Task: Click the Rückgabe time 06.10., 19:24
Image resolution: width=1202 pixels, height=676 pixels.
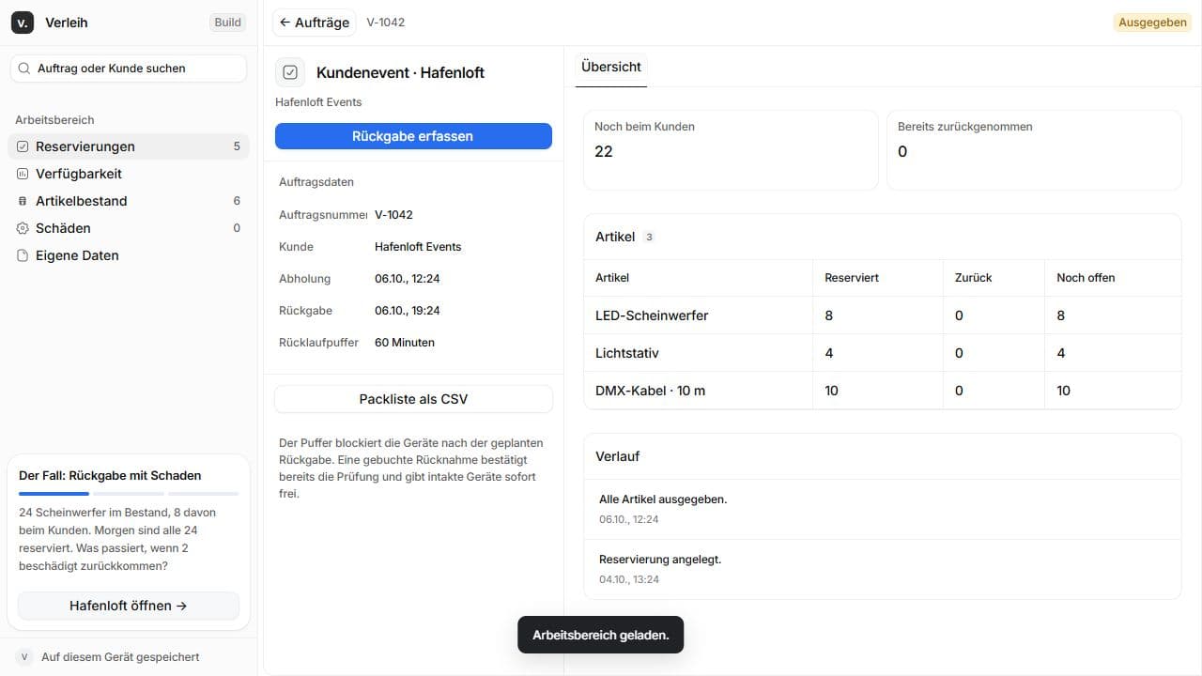Action: coord(408,311)
